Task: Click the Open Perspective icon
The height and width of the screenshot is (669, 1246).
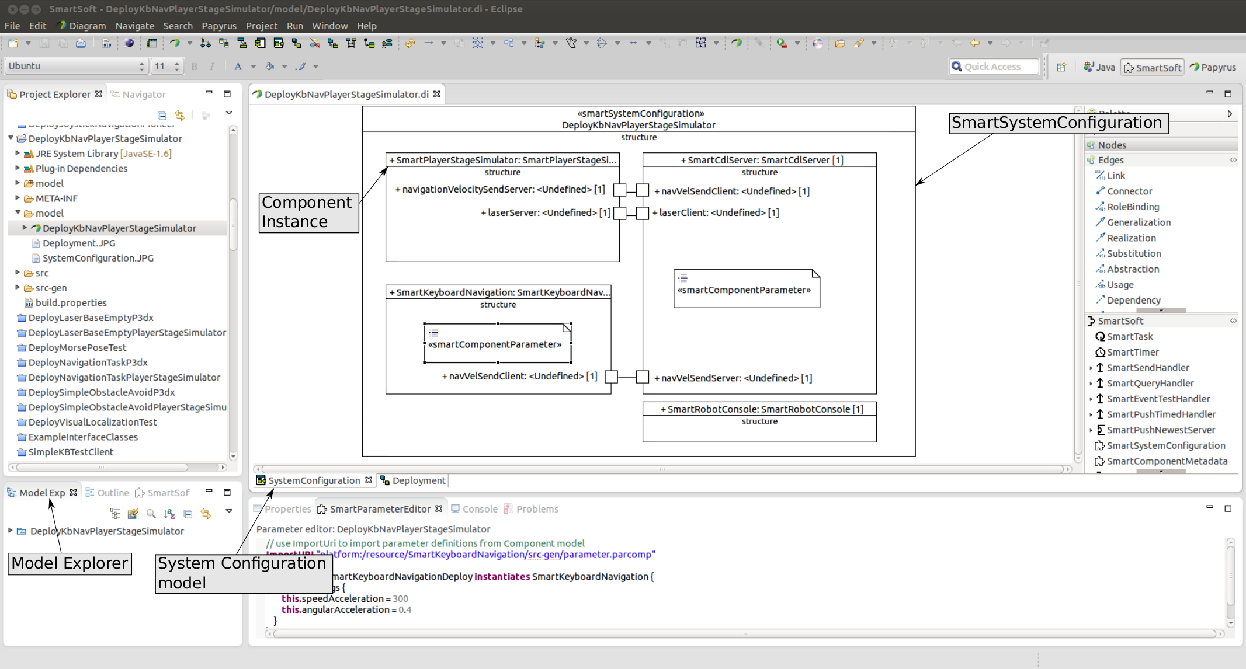Action: pyautogui.click(x=1061, y=67)
